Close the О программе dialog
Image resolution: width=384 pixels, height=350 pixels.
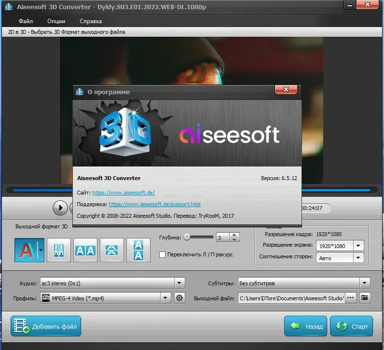point(286,89)
